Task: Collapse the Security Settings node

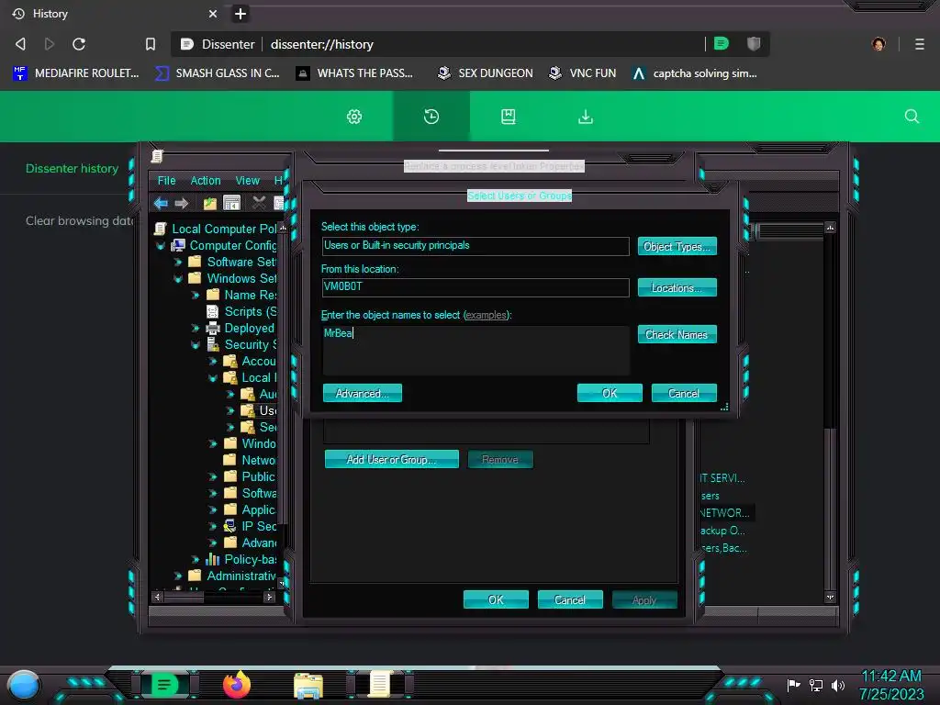Action: pyautogui.click(x=196, y=345)
